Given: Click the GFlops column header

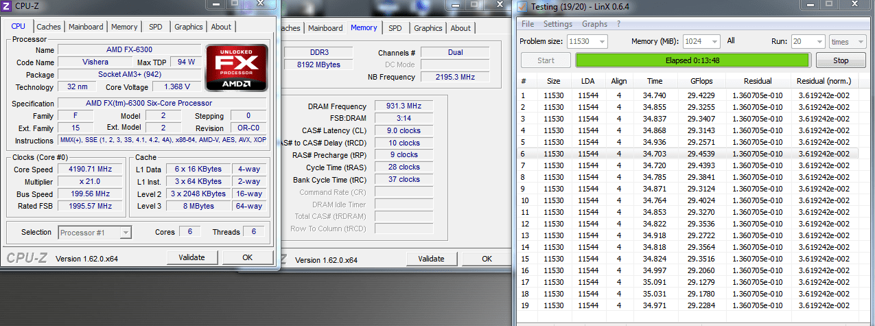Looking at the screenshot, I should 701,81.
